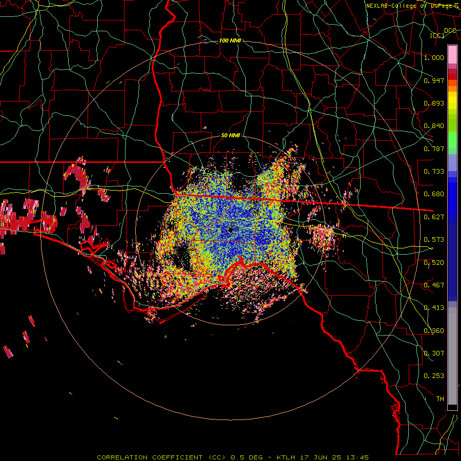
Task: Click the 0.680 scale value
Action: (434, 194)
